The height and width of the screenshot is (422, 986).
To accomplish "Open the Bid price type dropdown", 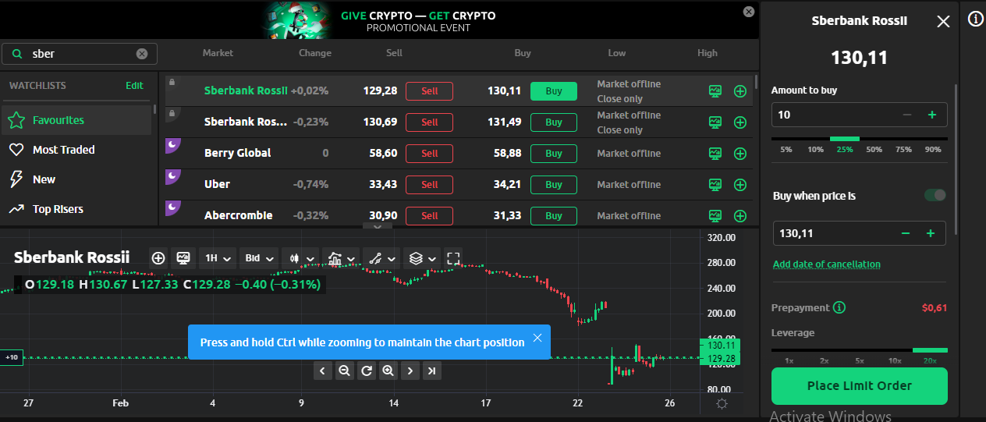I will pos(260,257).
